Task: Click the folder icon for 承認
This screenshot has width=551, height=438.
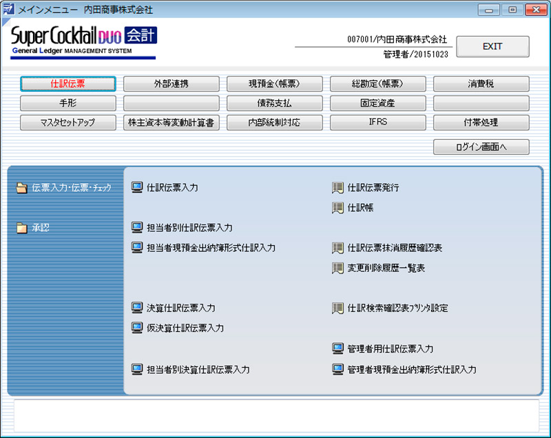Action: [22, 228]
